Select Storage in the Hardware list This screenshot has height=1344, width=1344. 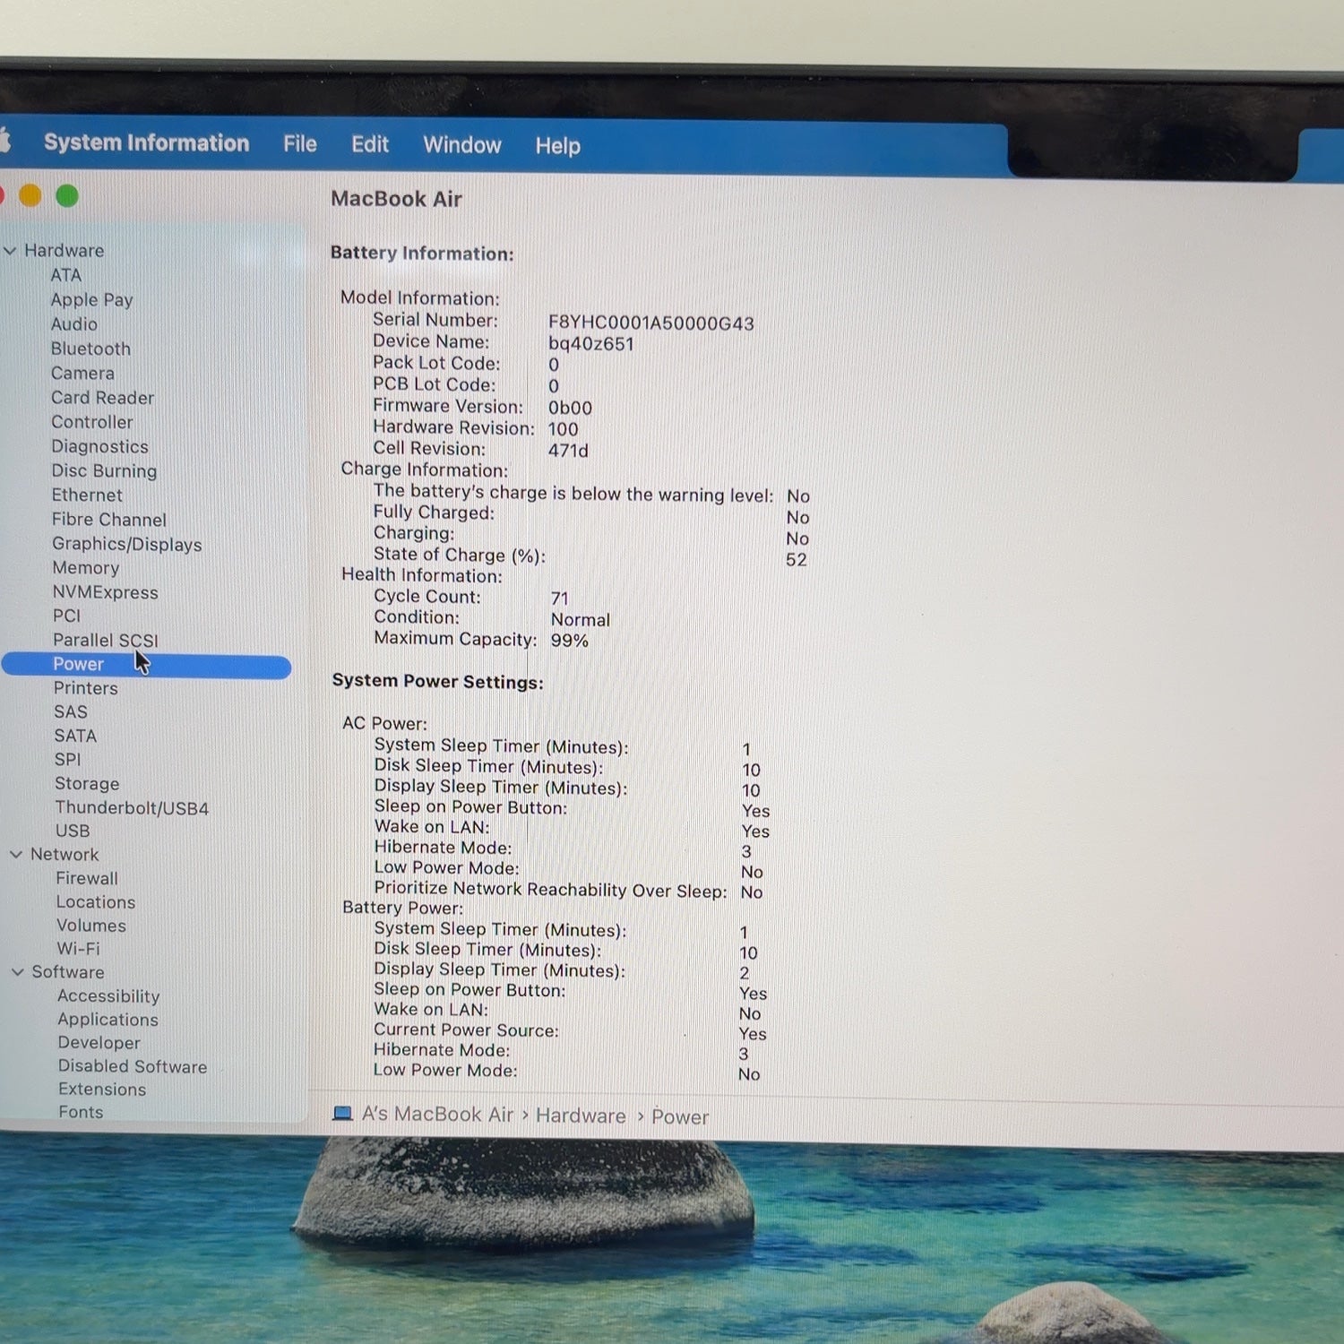point(87,784)
